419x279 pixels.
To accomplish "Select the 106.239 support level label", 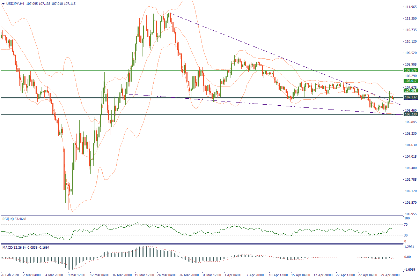I will click(411, 114).
